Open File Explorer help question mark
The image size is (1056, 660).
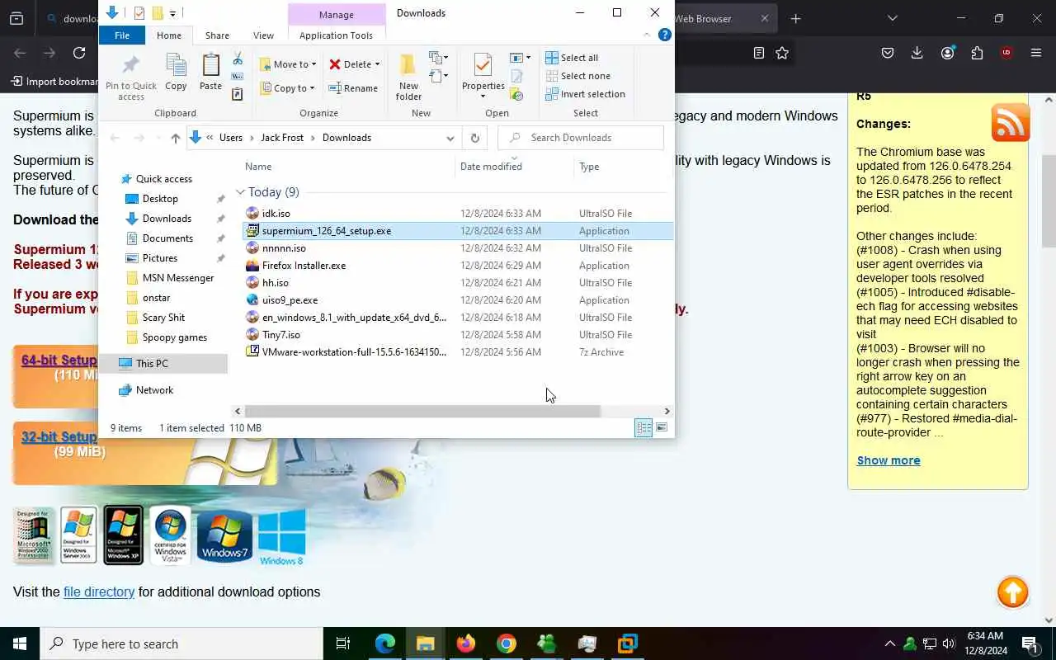[x=664, y=35]
